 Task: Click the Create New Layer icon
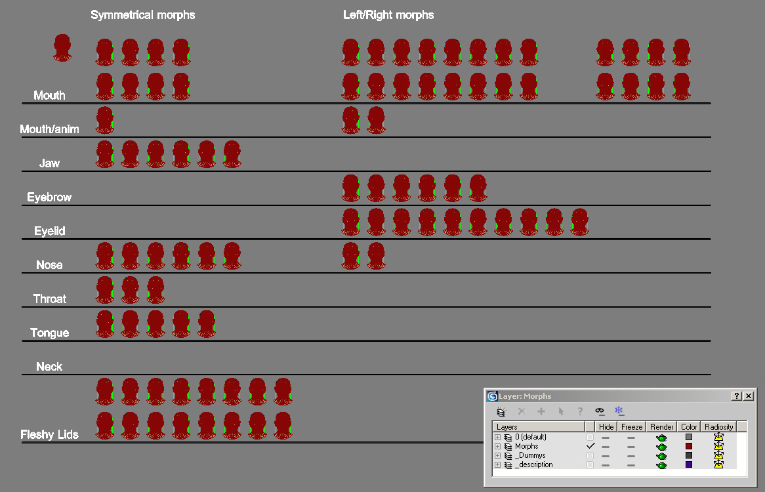click(502, 411)
